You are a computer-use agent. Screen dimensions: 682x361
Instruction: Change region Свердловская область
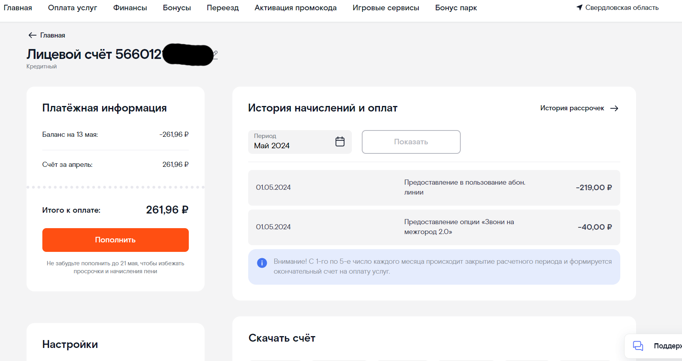pos(622,8)
